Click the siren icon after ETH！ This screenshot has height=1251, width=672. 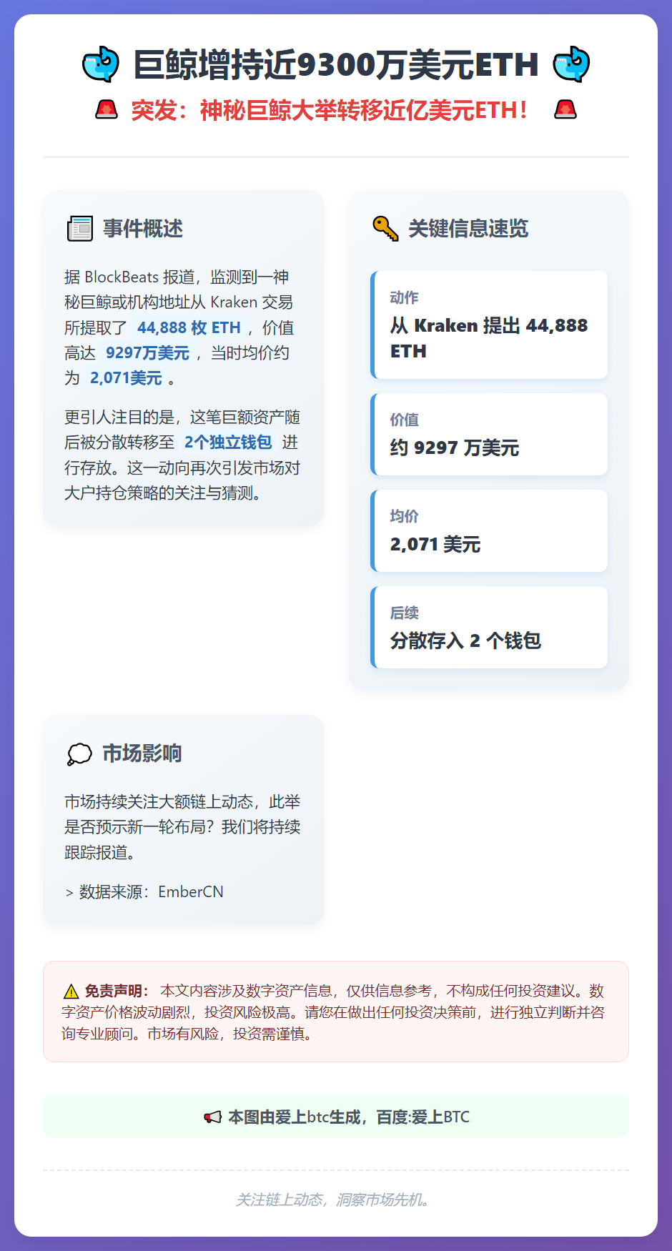point(565,110)
